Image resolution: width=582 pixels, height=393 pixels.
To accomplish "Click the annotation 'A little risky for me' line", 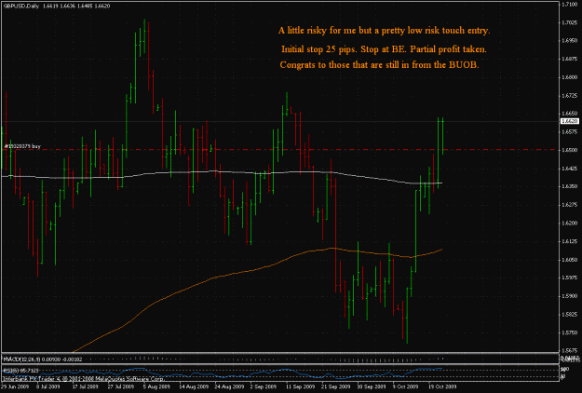I will (385, 31).
